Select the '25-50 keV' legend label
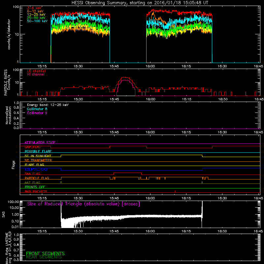The image size is (264, 264). pyautogui.click(x=36, y=18)
